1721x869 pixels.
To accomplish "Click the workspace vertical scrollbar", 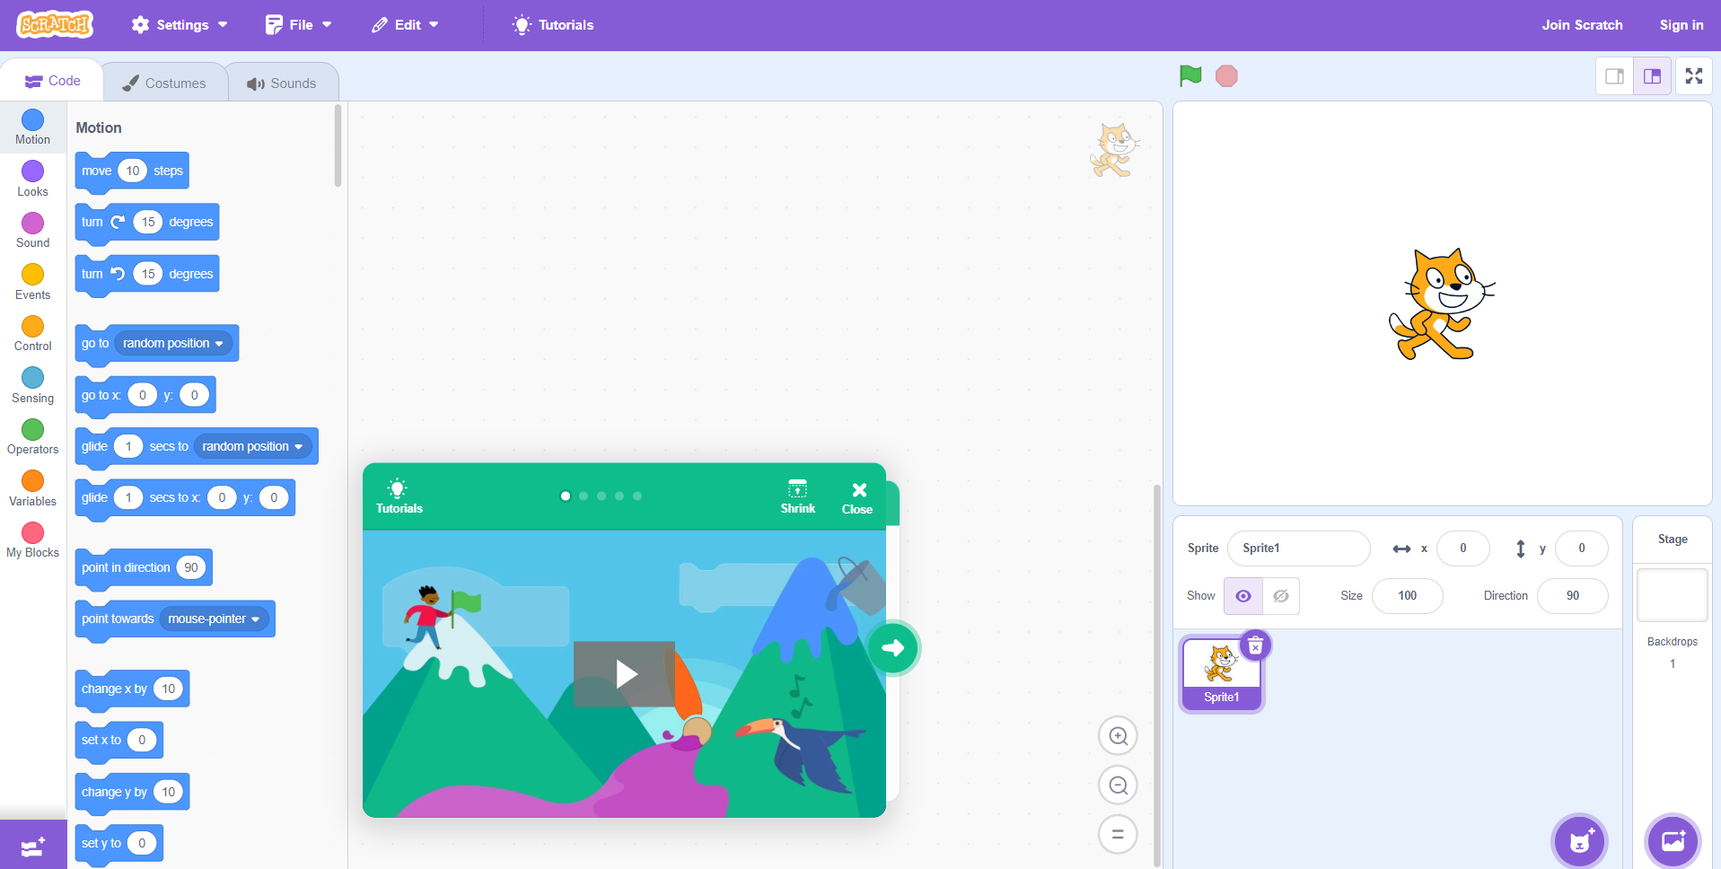I will click(1157, 675).
